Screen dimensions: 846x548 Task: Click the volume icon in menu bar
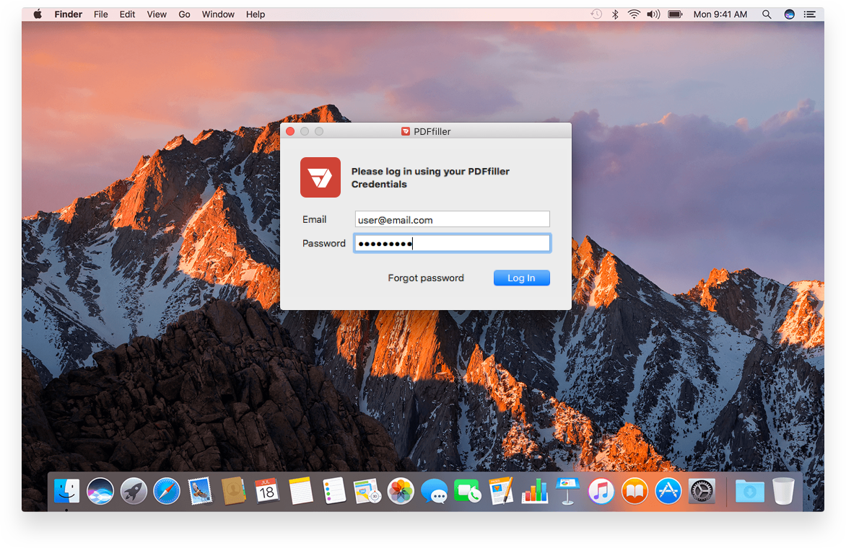click(653, 14)
